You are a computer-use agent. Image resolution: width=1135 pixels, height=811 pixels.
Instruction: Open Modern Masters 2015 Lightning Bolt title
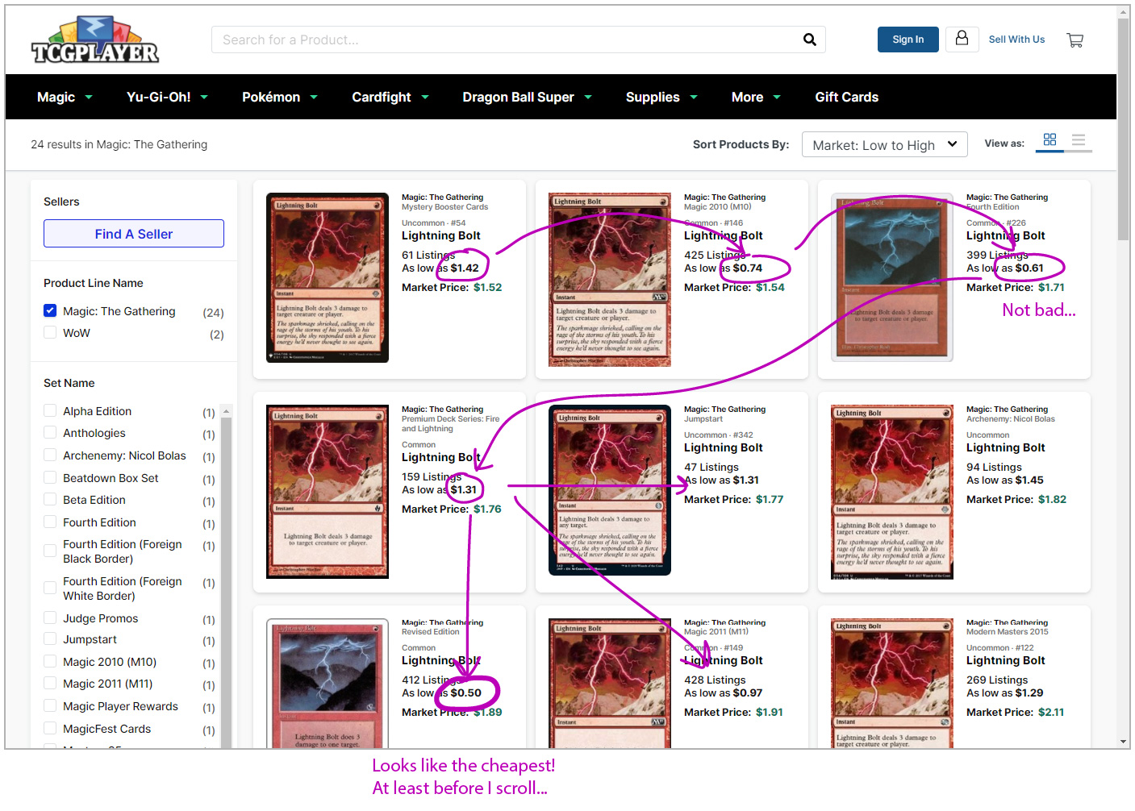(x=1005, y=660)
